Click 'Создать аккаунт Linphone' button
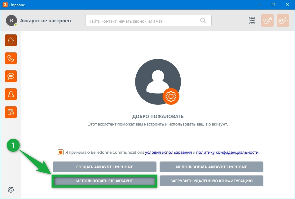Viewport: 295px width, 199px height. (104, 167)
